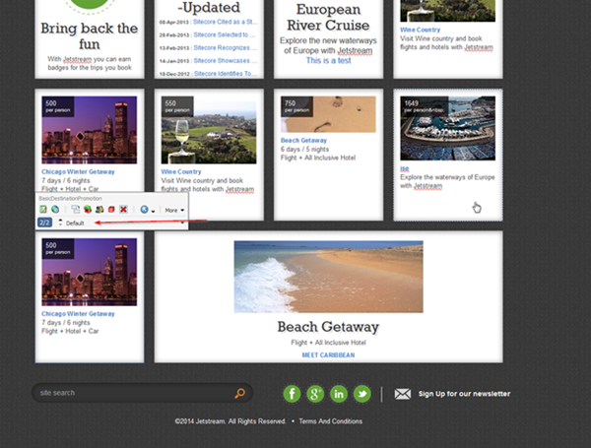Click the 'This is a test' link
Viewport: 591px width, 448px height.
[328, 60]
